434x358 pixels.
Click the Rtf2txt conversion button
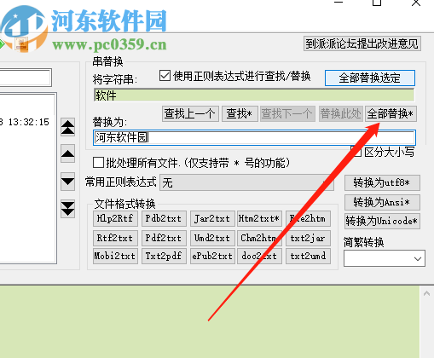pyautogui.click(x=115, y=238)
